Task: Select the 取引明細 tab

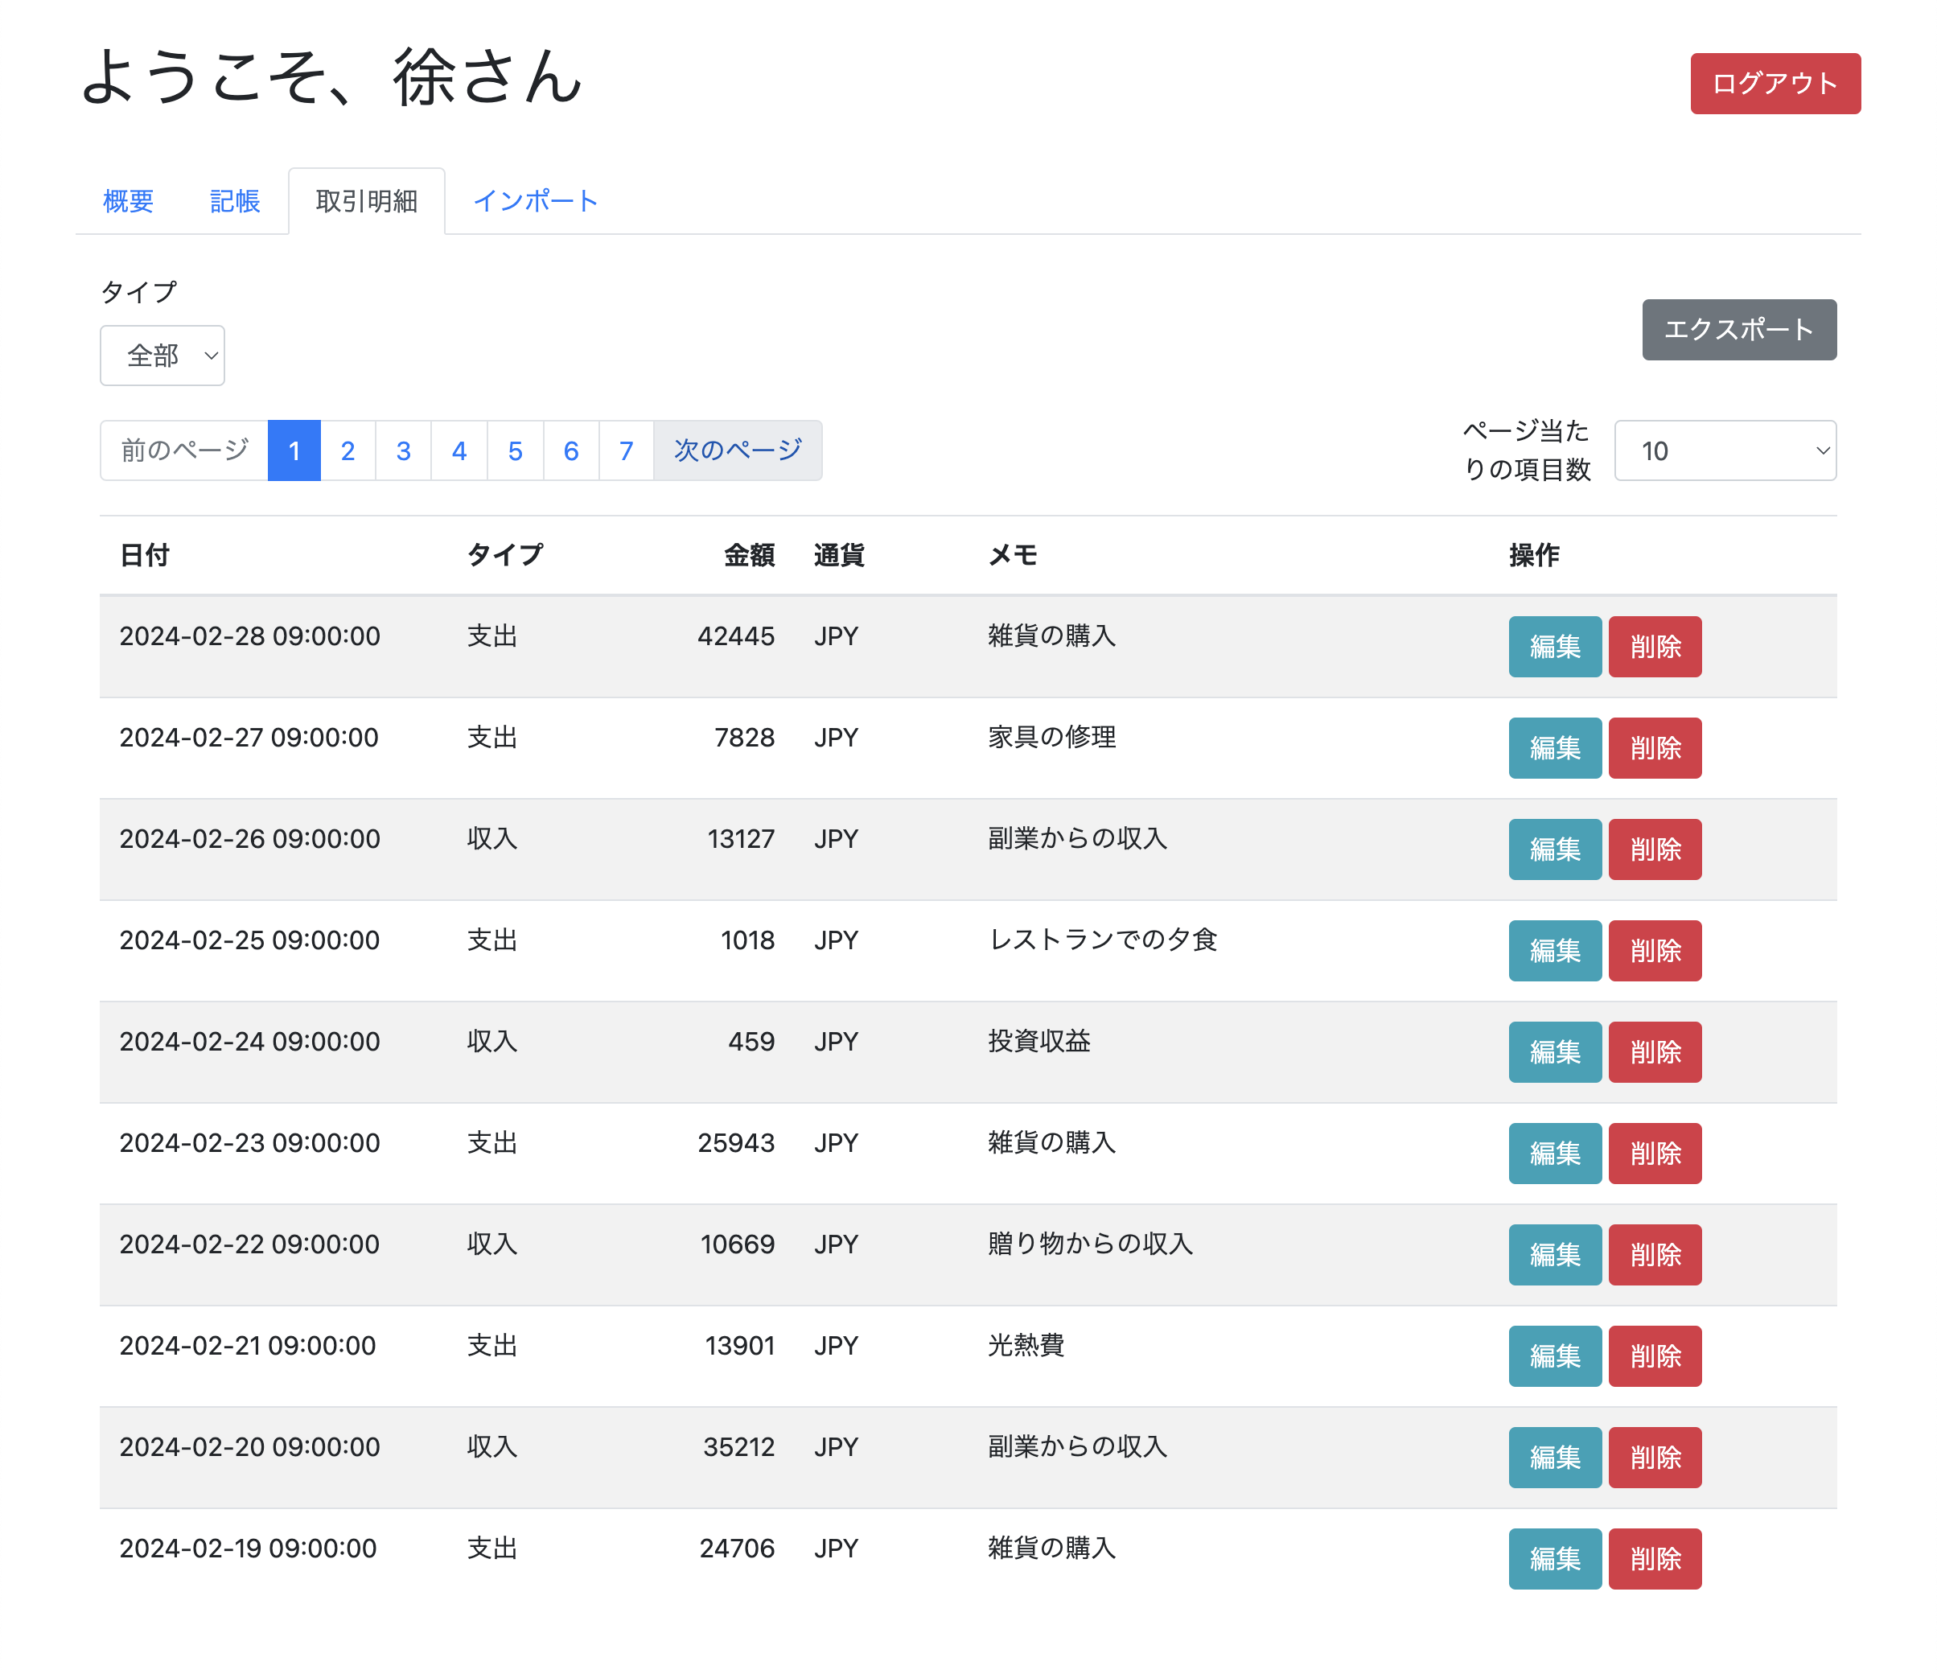Action: tap(367, 201)
